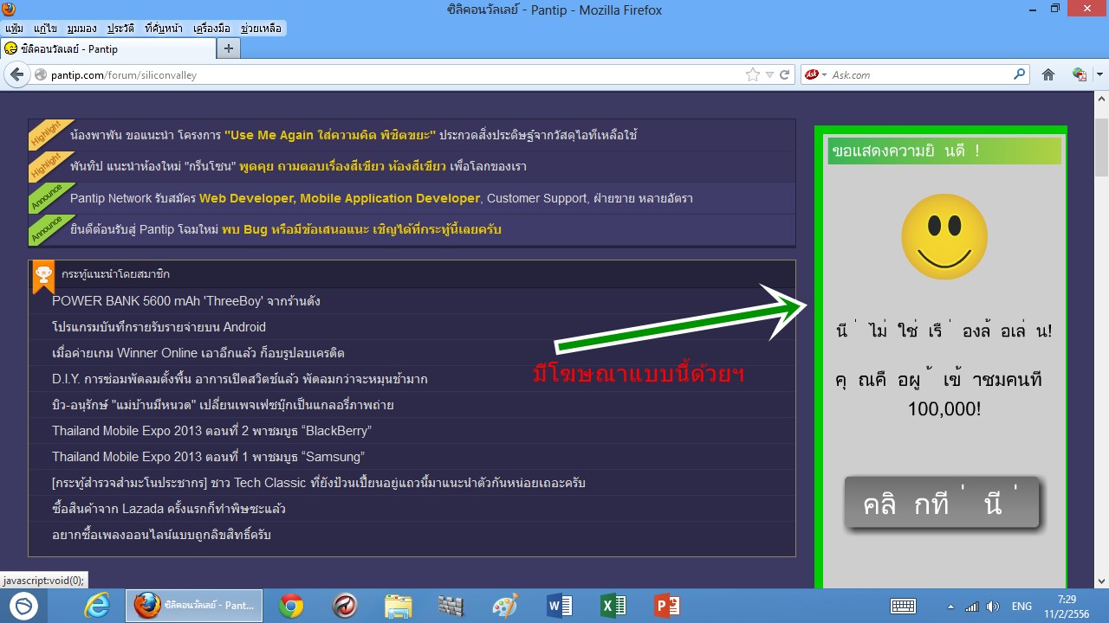Select the ซิลิคอนวัลเลย์ - Pantip tab
Screen dimensions: 1109x623
107,49
